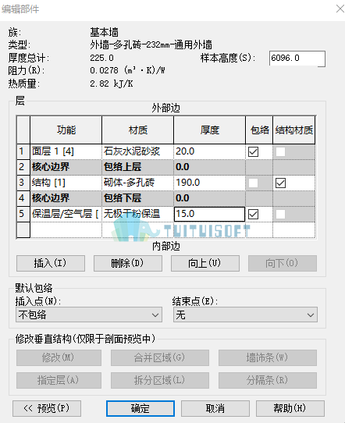Close the 编辑部件 dialog
This screenshot has width=345, height=423.
[x=340, y=9]
